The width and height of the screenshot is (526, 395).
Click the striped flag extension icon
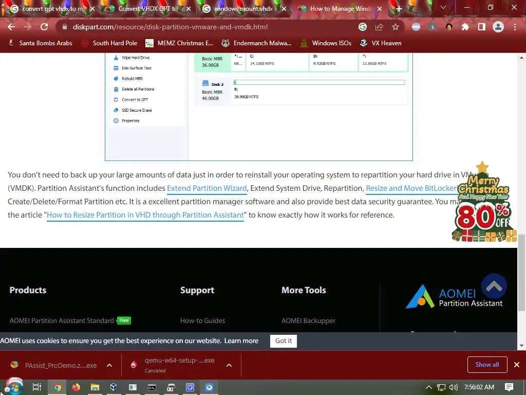[x=416, y=27]
